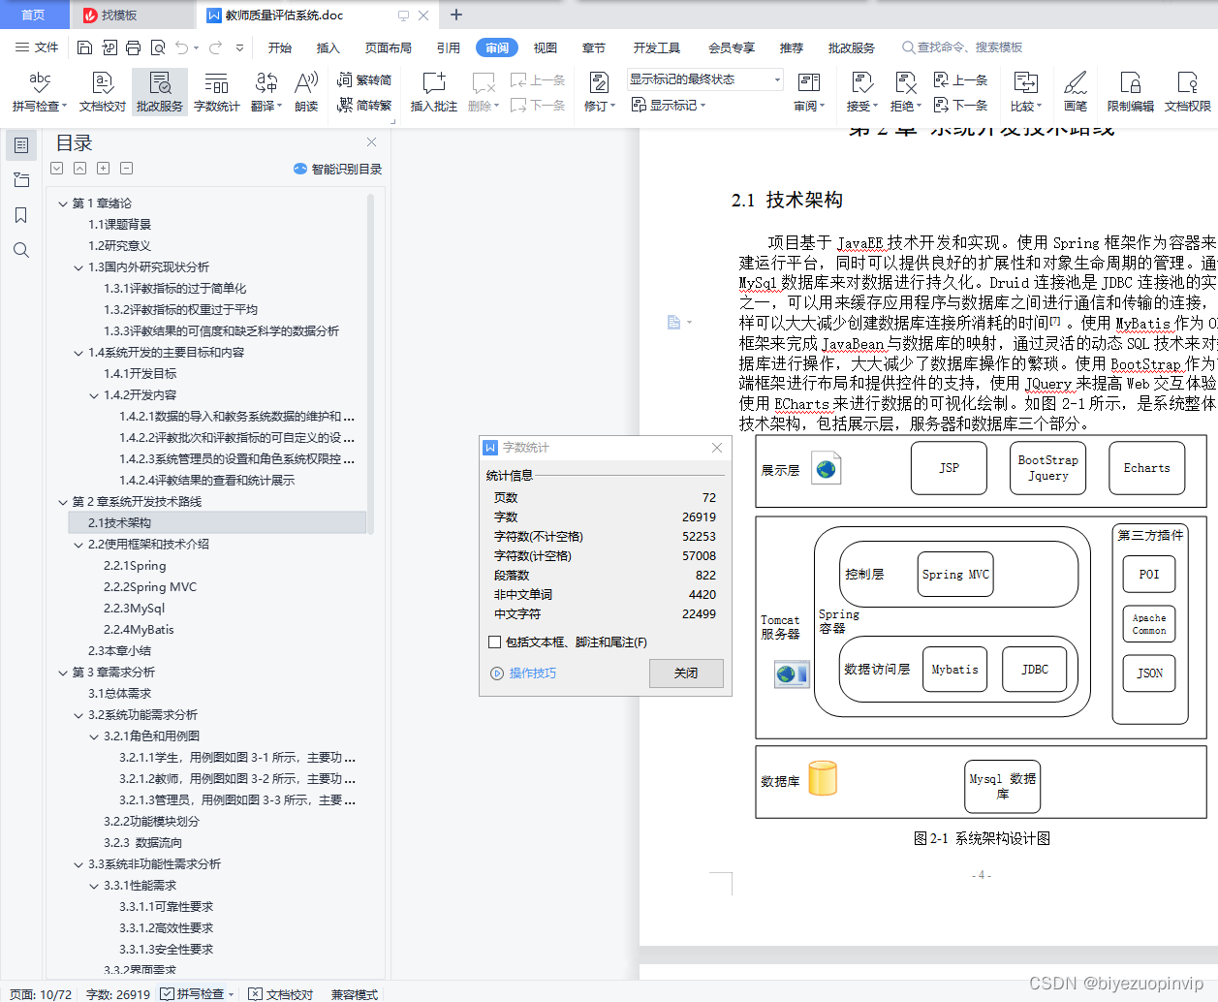Click the review pane (审阅) icon
Screen dimensions: 1218x1002
coord(809,92)
